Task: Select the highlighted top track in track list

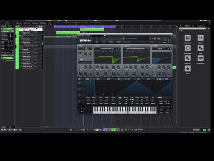Action: [x=31, y=29]
